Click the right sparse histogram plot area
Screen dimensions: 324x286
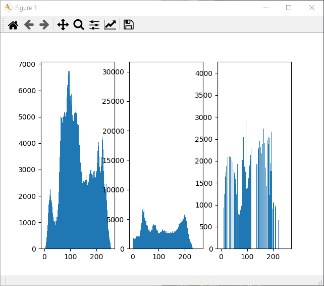254,155
